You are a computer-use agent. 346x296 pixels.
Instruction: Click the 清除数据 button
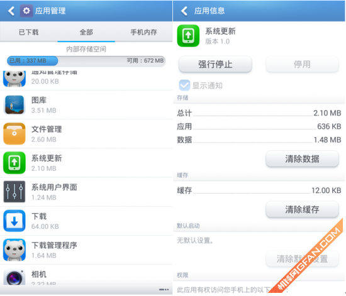tap(302, 159)
